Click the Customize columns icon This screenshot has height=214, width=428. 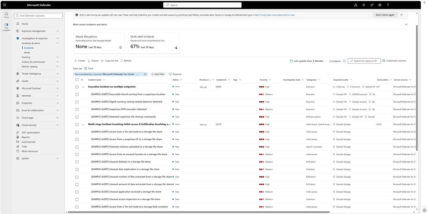click(x=384, y=61)
